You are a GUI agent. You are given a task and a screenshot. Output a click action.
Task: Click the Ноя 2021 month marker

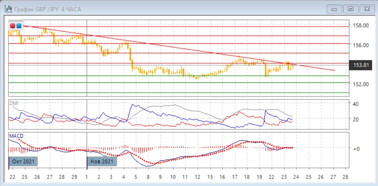click(102, 161)
